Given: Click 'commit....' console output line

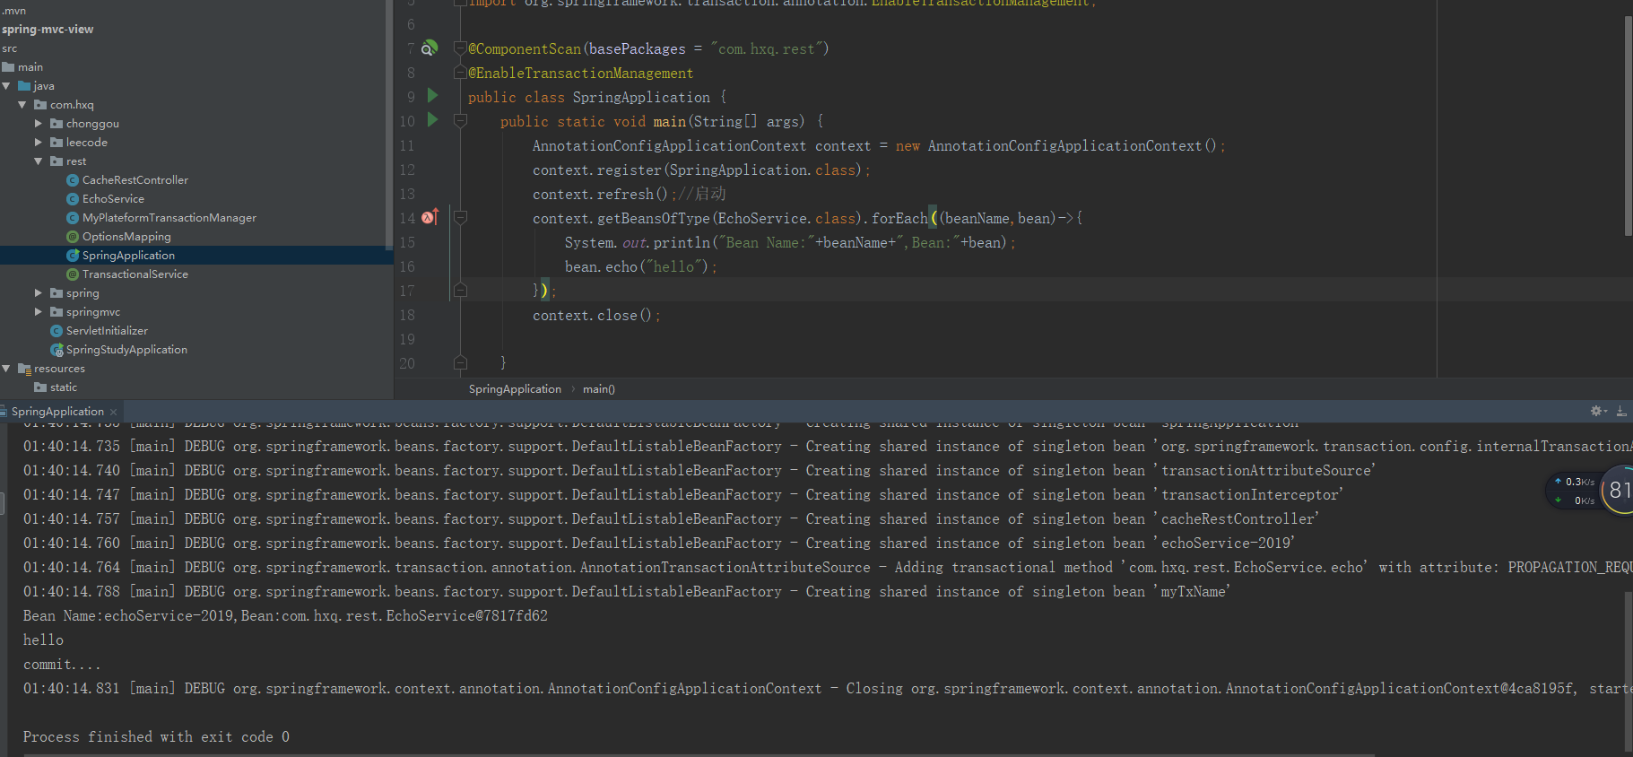Looking at the screenshot, I should 62,665.
